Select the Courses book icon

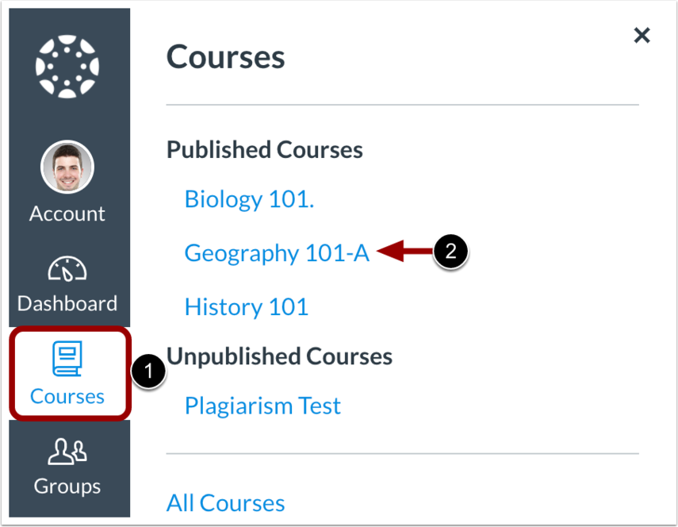point(67,359)
